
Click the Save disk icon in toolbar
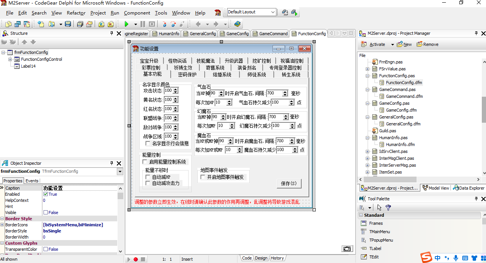point(68,24)
